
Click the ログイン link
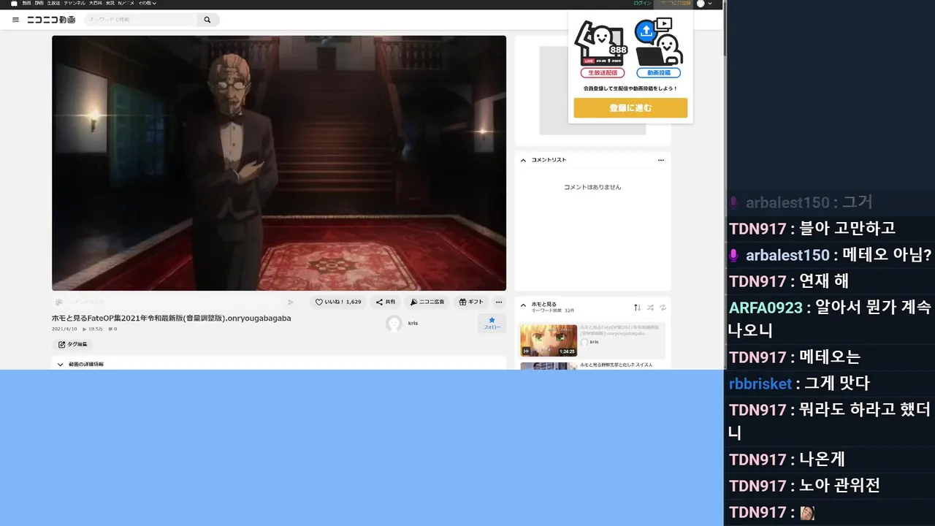(642, 4)
